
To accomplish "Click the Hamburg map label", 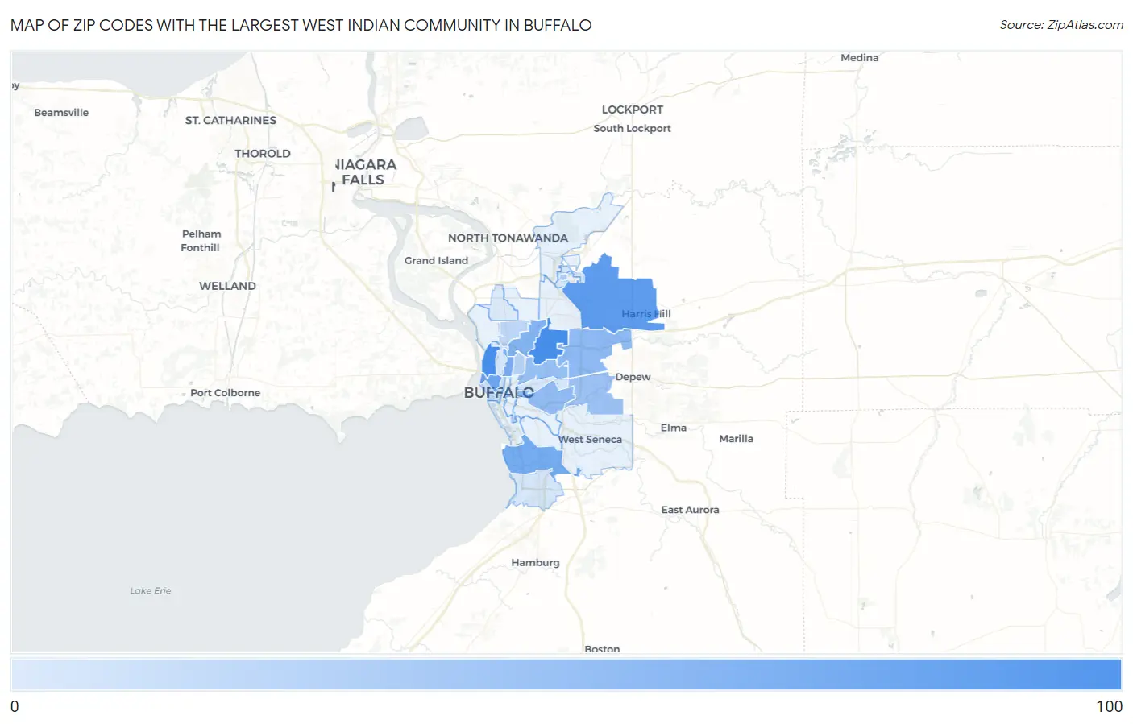I will click(535, 563).
